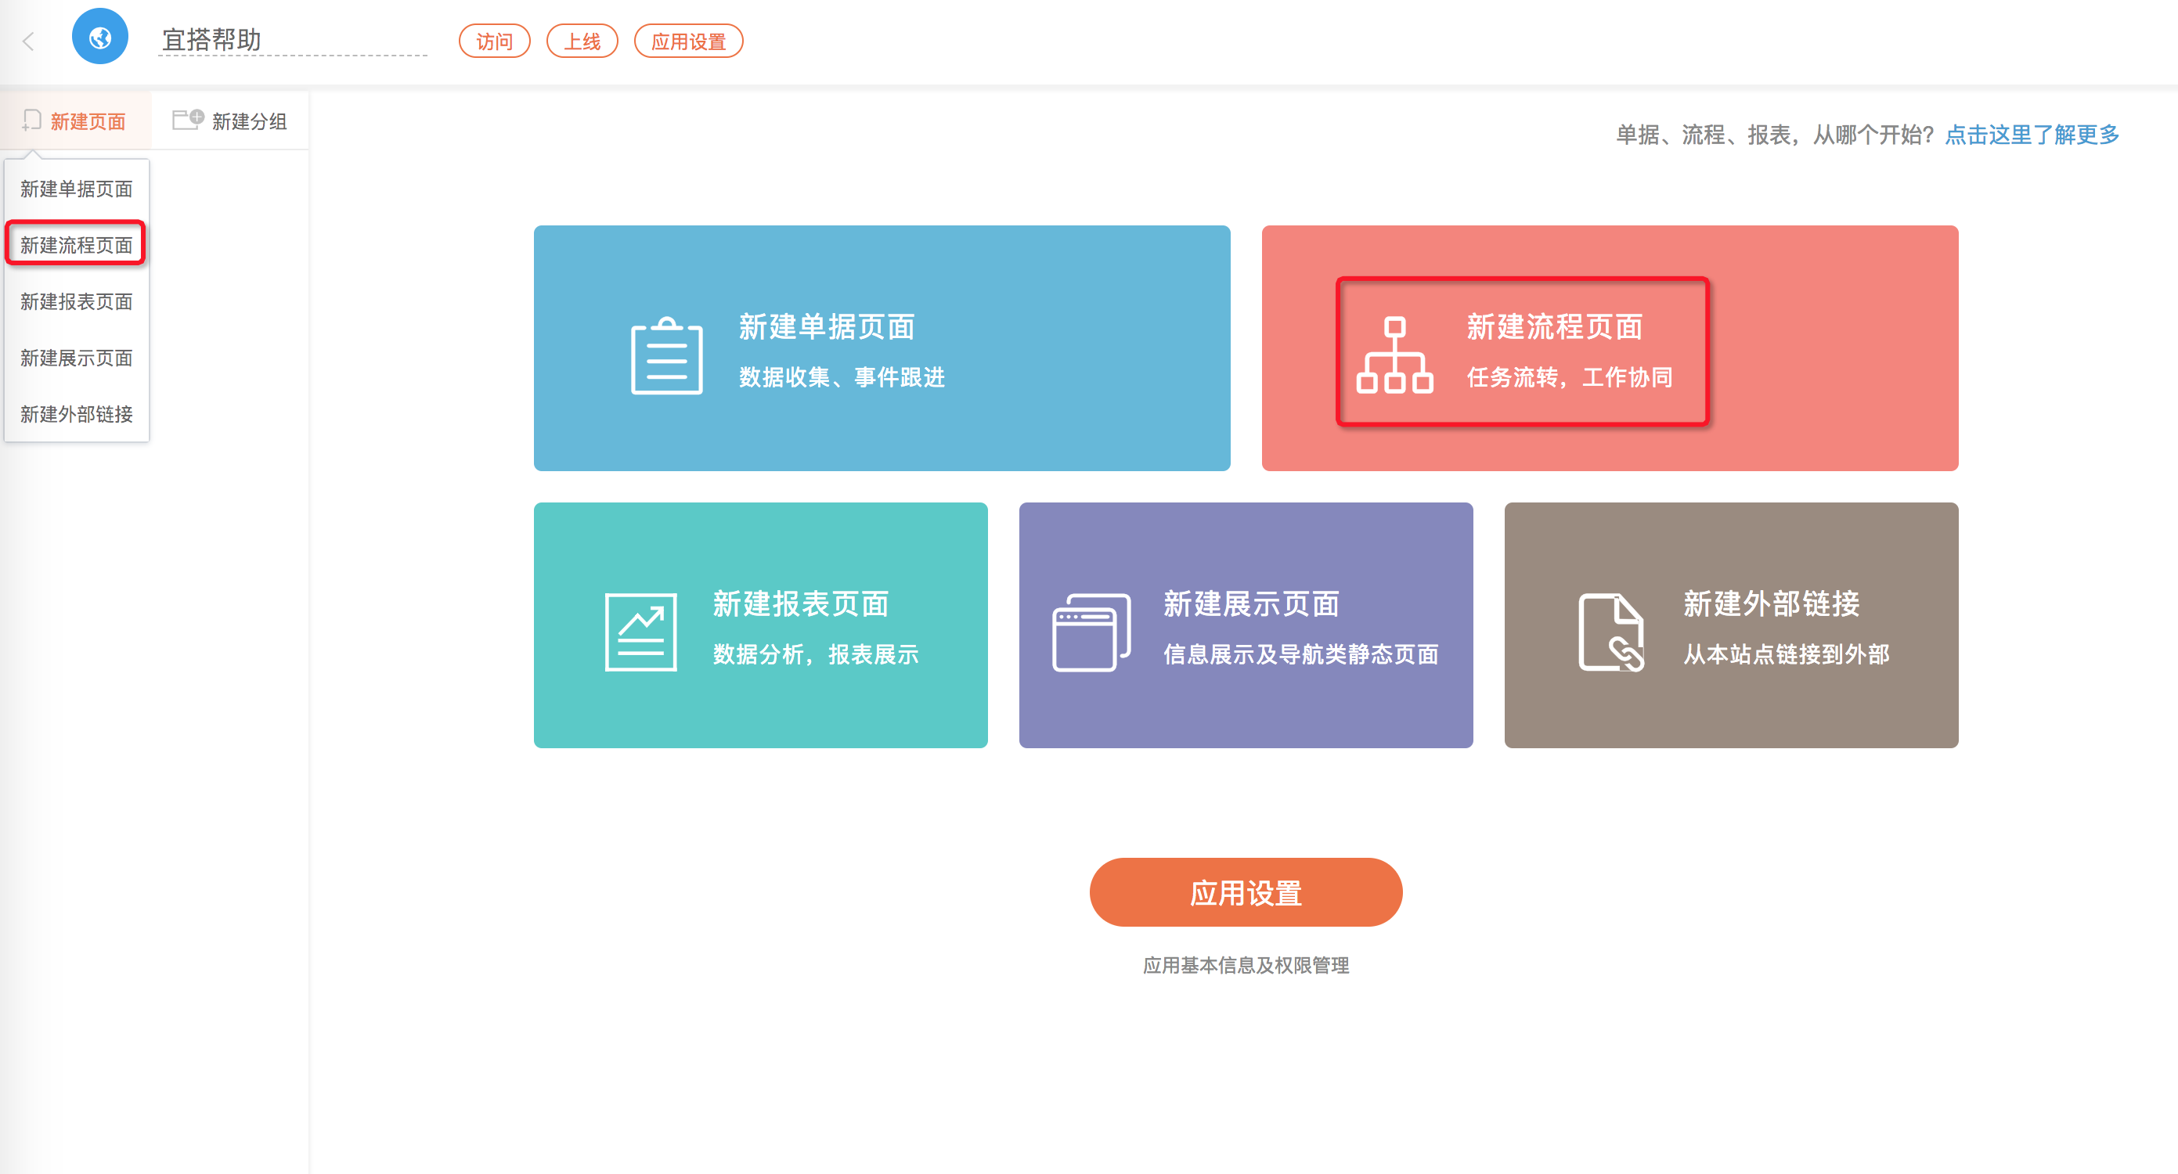This screenshot has width=2178, height=1174.
Task: Click the flowchart hierarchy icon
Action: click(1394, 355)
